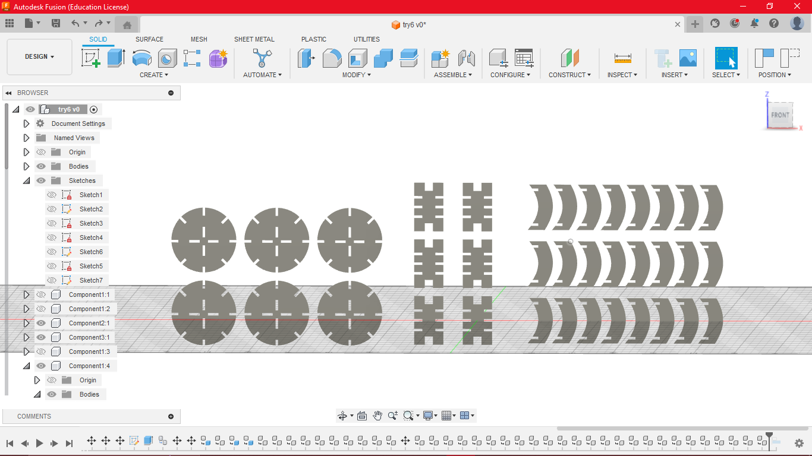The image size is (812, 456).
Task: Open the Change Parameters table icon
Action: pos(524,58)
